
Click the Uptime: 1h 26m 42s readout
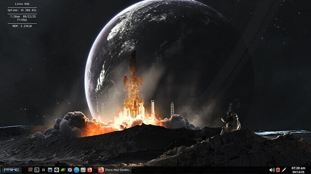(x=22, y=10)
